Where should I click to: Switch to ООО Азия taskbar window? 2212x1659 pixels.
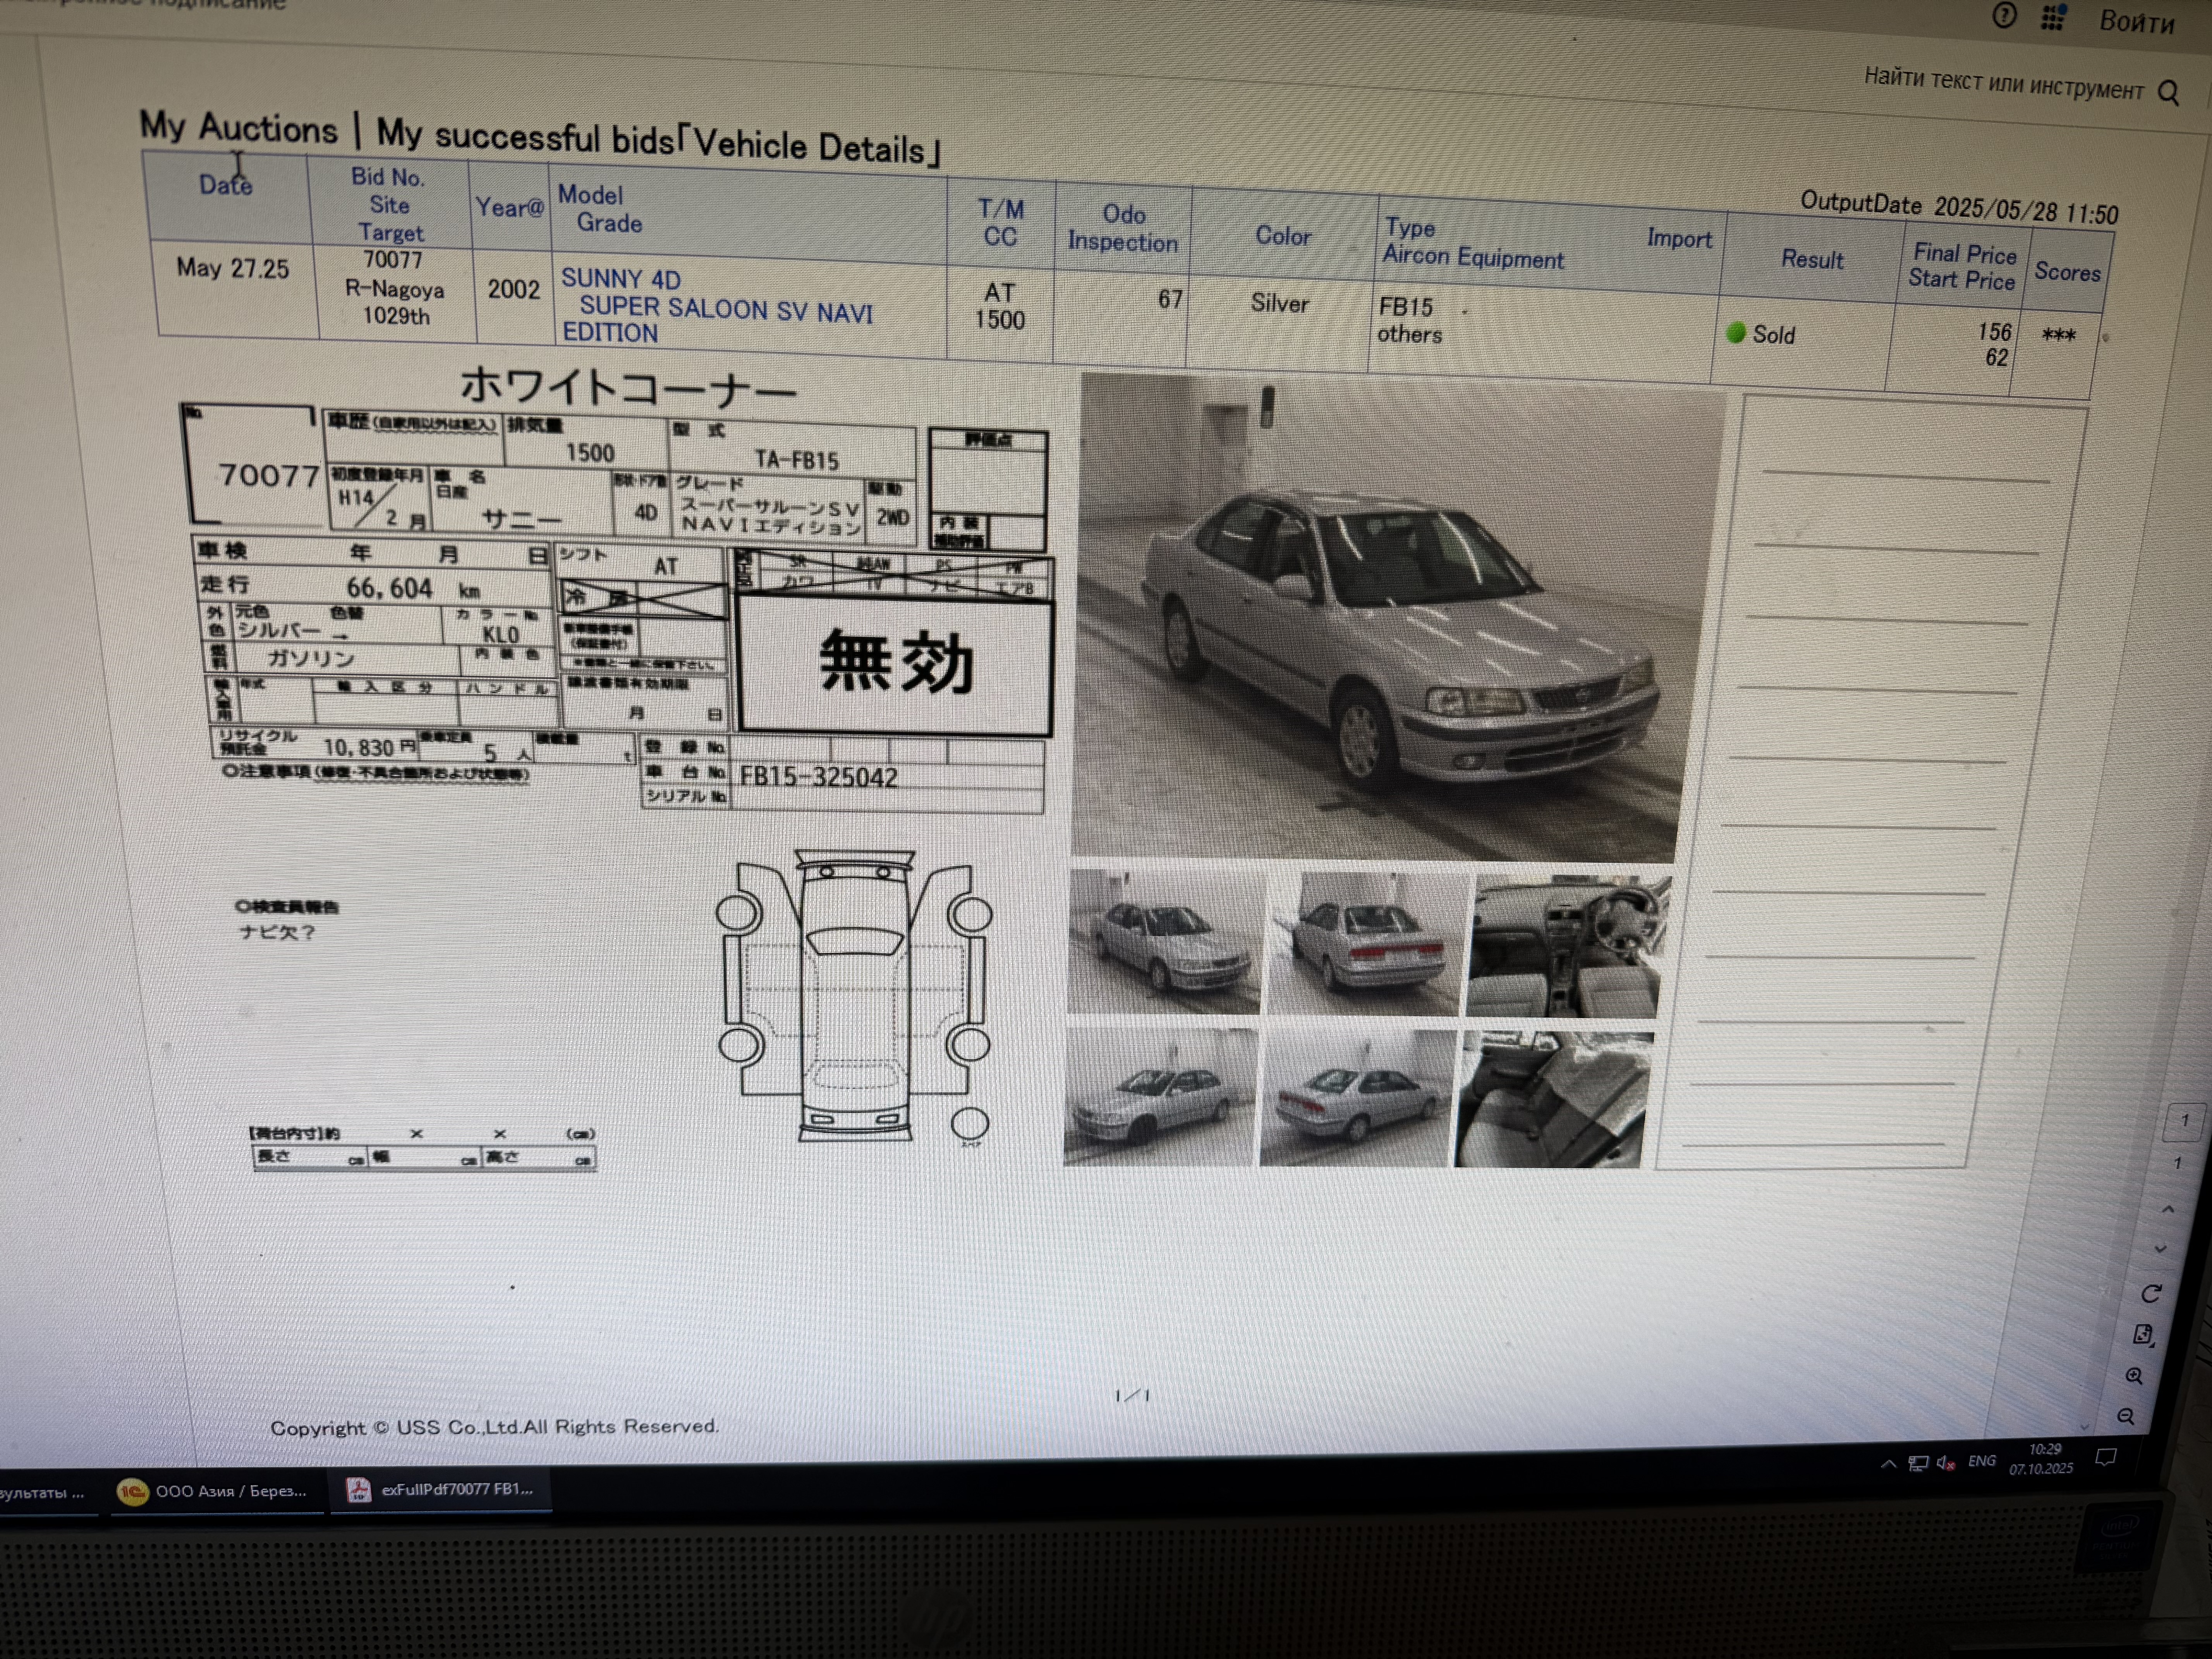click(x=214, y=1491)
